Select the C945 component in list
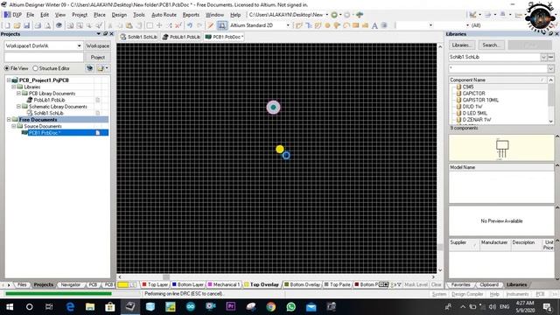The width and height of the screenshot is (560, 315). [468, 87]
